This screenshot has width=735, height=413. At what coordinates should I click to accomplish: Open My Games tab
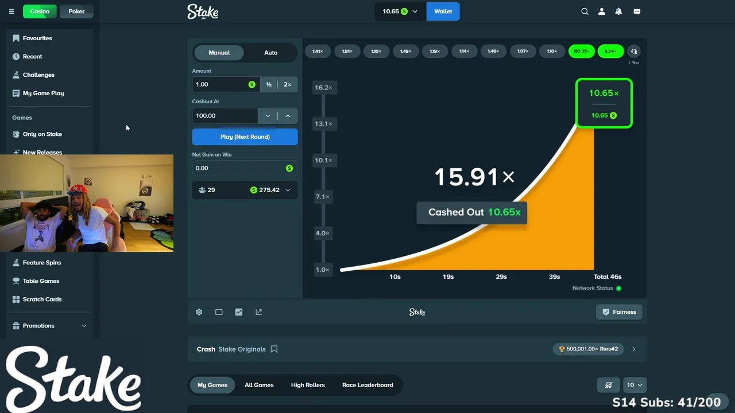coord(212,385)
